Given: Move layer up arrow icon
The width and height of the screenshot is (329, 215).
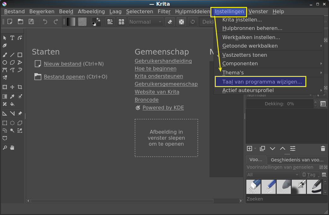Looking at the screenshot, I should [283, 149].
